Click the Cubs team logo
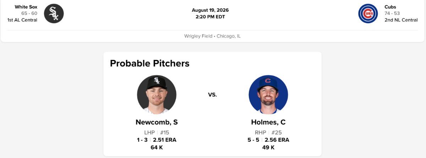The width and height of the screenshot is (426, 158). coord(368,13)
